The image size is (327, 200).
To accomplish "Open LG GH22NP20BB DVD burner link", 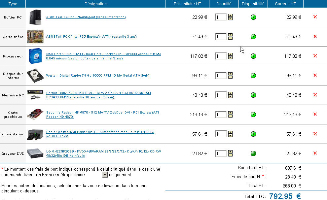I will (103, 153).
